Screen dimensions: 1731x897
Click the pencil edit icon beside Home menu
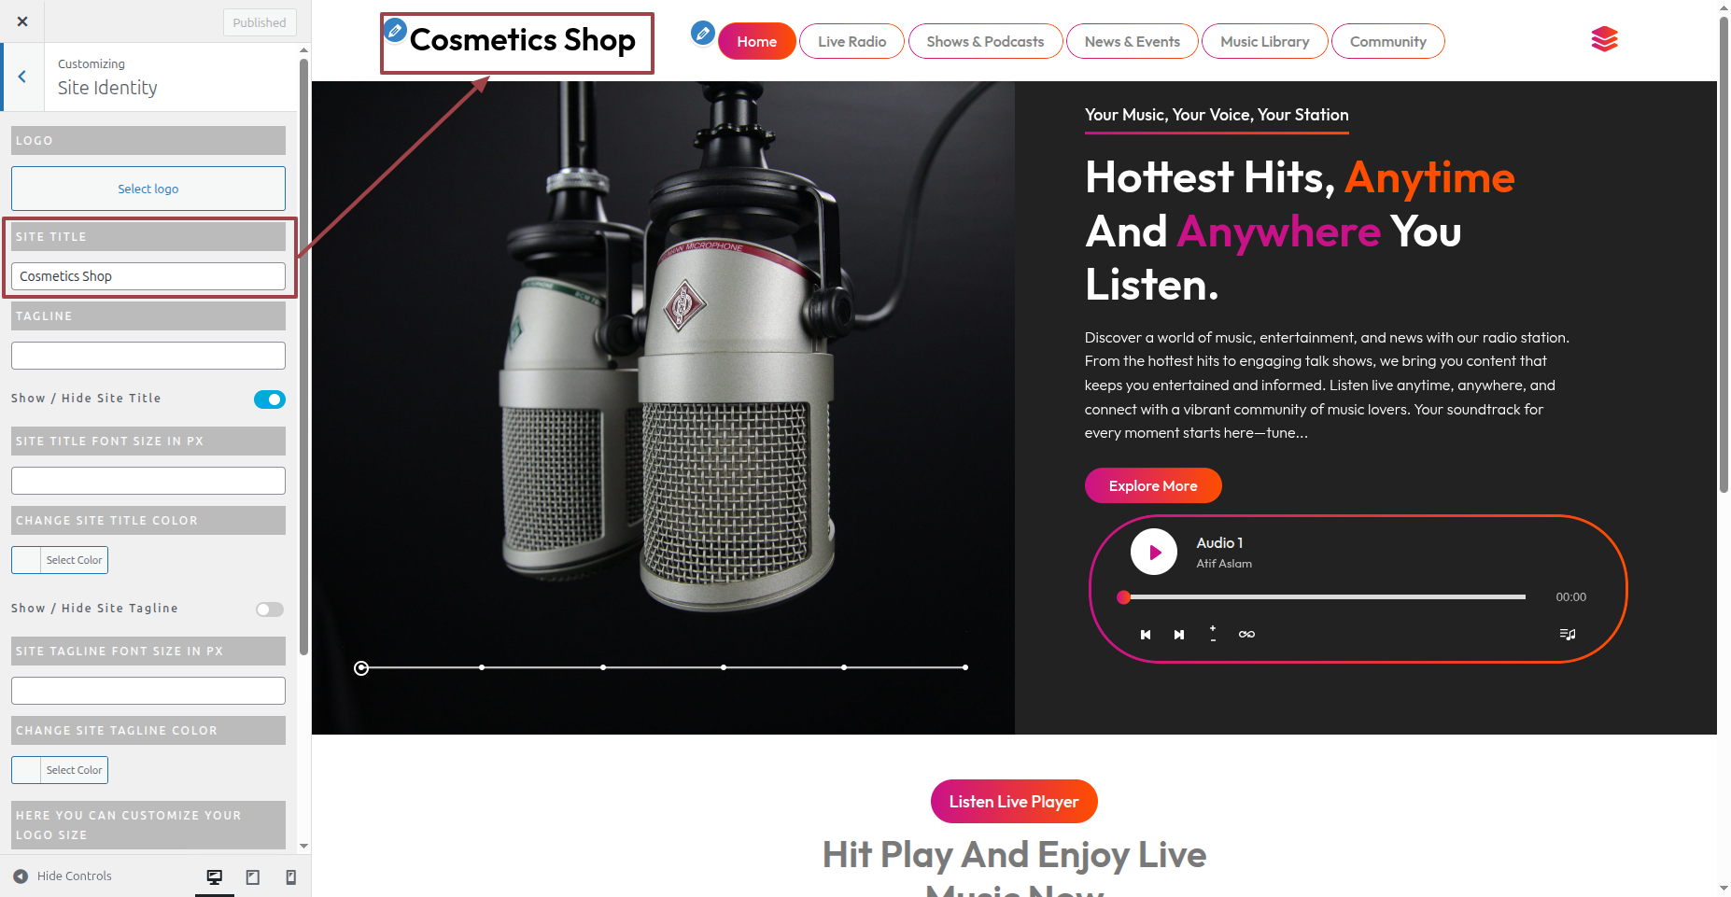coord(702,34)
